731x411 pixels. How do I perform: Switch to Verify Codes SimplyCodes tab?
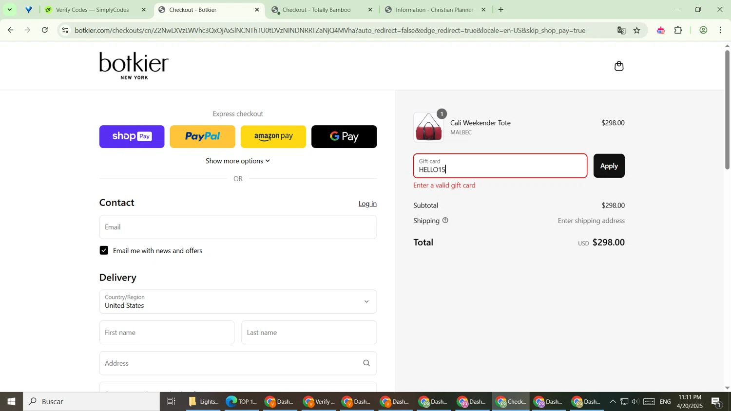pyautogui.click(x=93, y=10)
